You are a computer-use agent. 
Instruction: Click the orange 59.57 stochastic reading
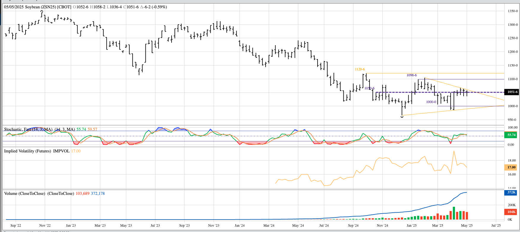point(92,129)
